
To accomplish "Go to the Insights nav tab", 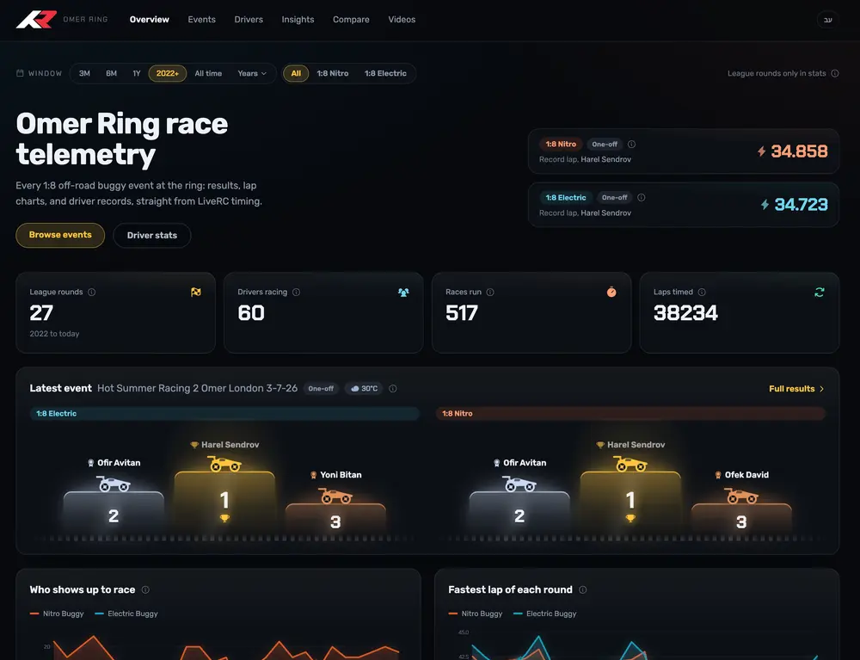I will (x=298, y=19).
